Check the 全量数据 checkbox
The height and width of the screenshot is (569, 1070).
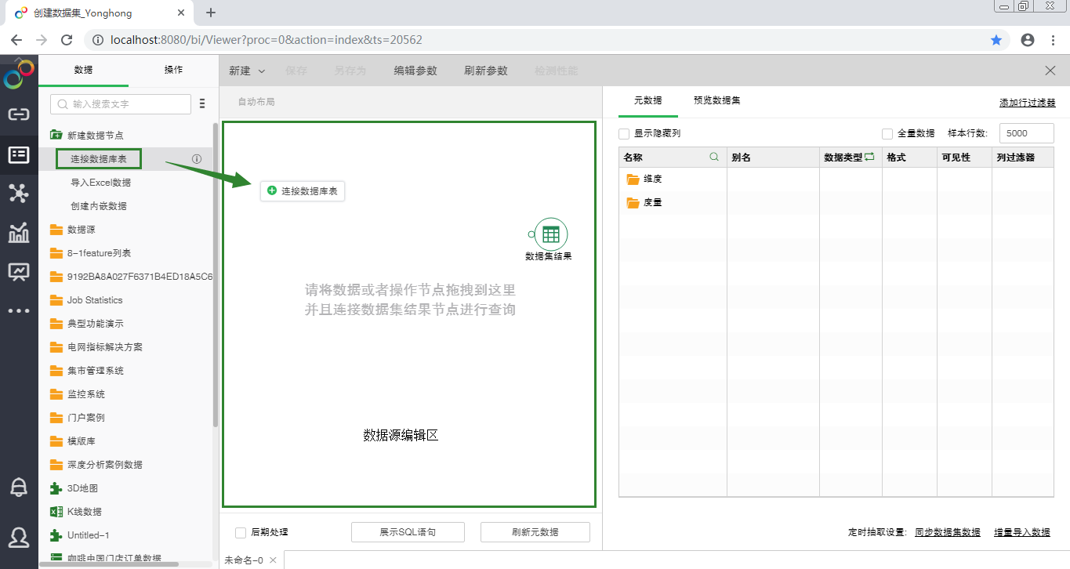click(887, 134)
